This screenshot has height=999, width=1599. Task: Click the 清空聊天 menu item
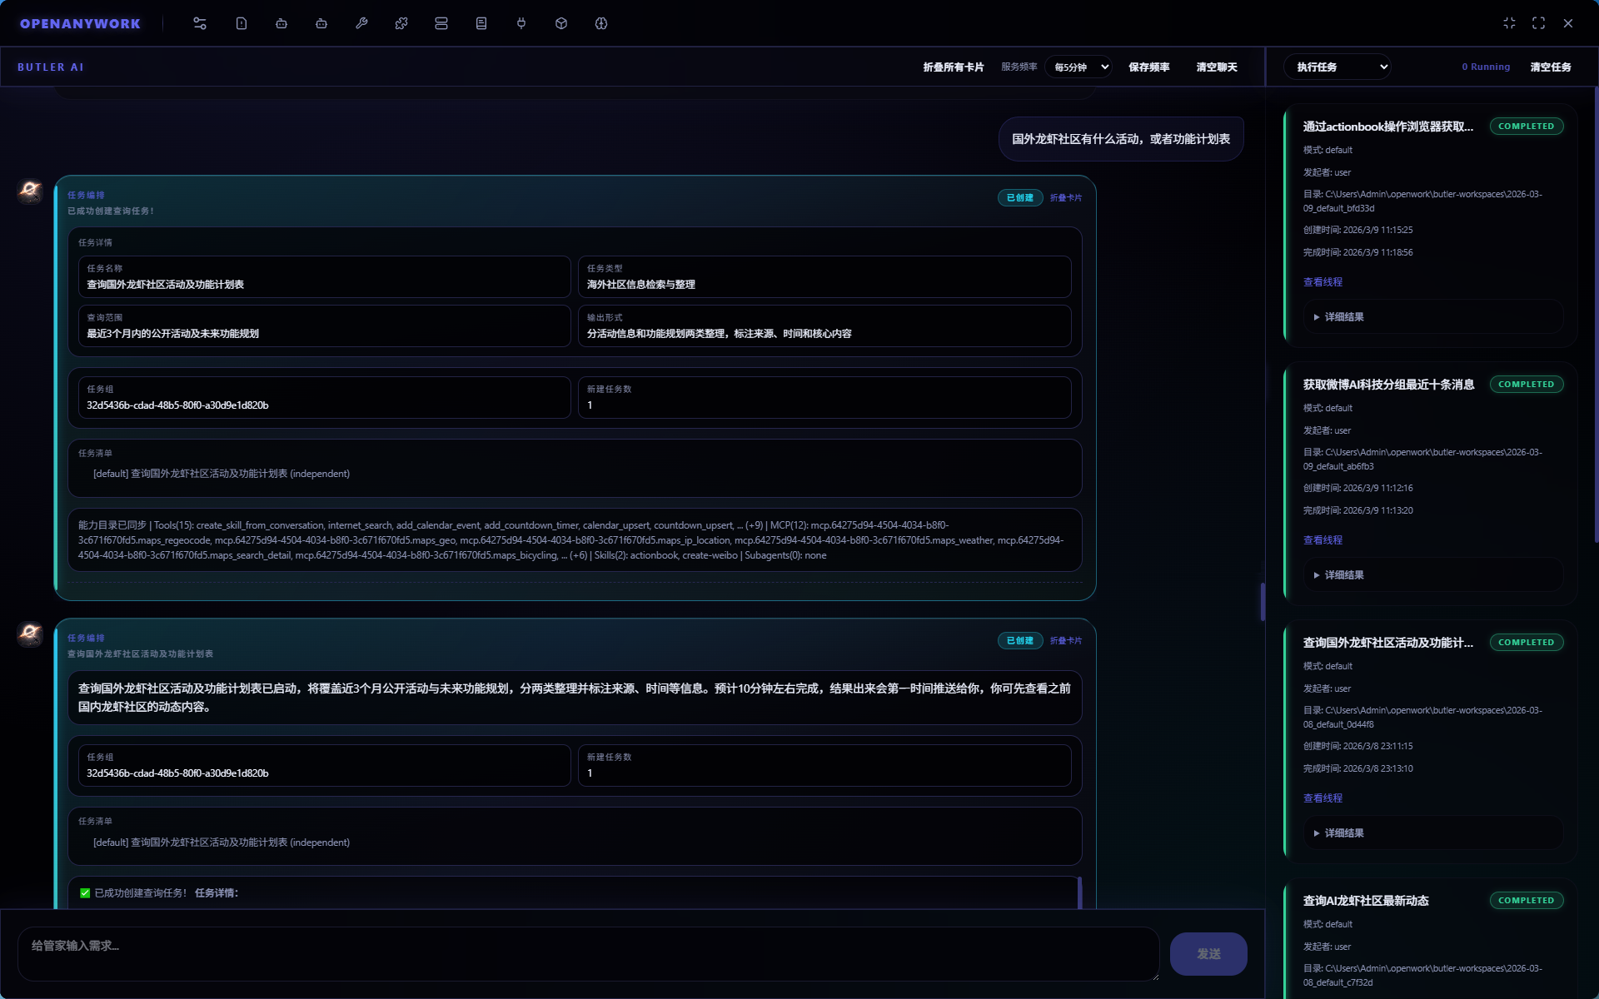pos(1217,67)
